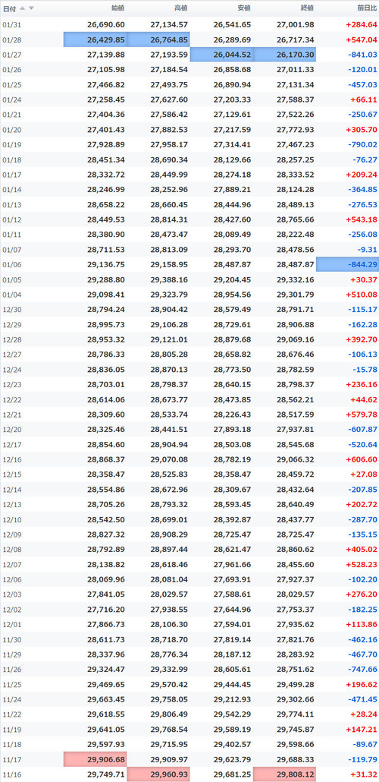Click the change value +27.08
This screenshot has width=379, height=782.
[x=364, y=475]
